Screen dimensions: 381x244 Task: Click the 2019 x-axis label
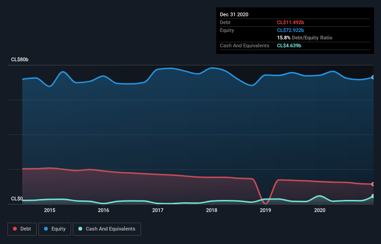click(x=265, y=210)
